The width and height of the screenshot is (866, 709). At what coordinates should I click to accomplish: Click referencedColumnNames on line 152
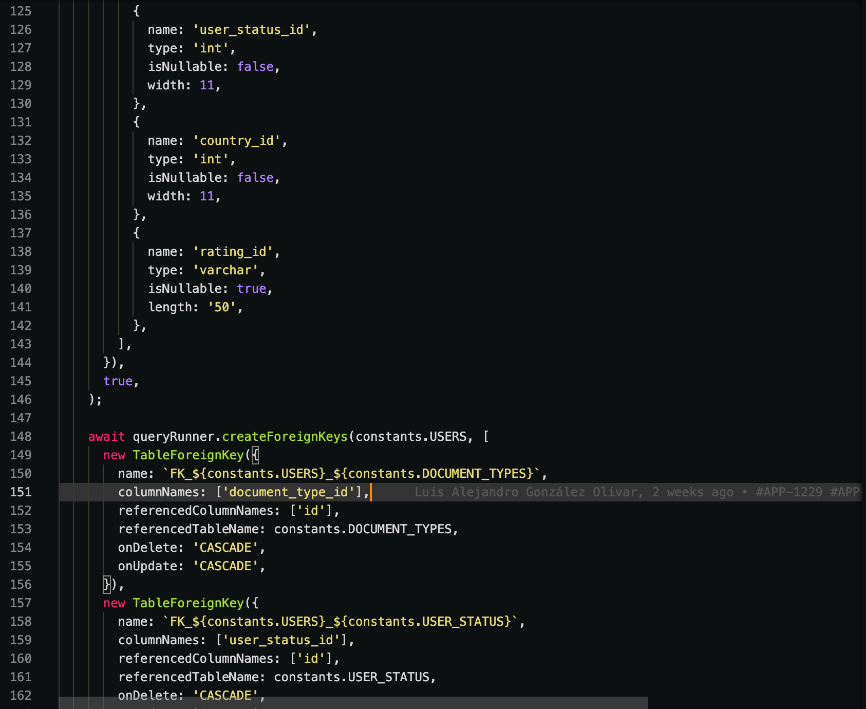196,511
